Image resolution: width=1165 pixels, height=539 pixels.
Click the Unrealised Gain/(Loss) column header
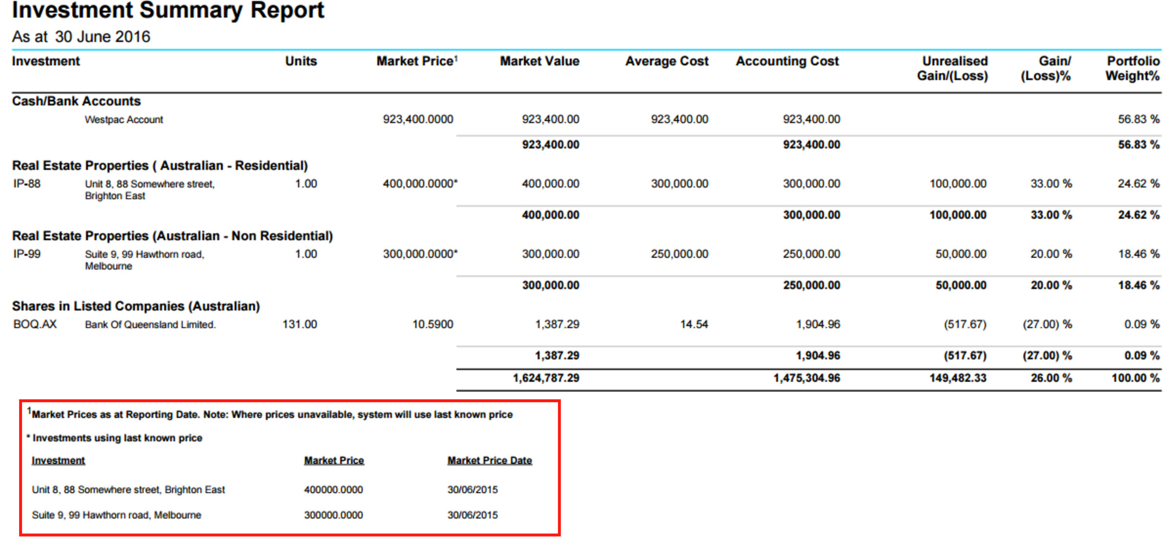[x=952, y=68]
